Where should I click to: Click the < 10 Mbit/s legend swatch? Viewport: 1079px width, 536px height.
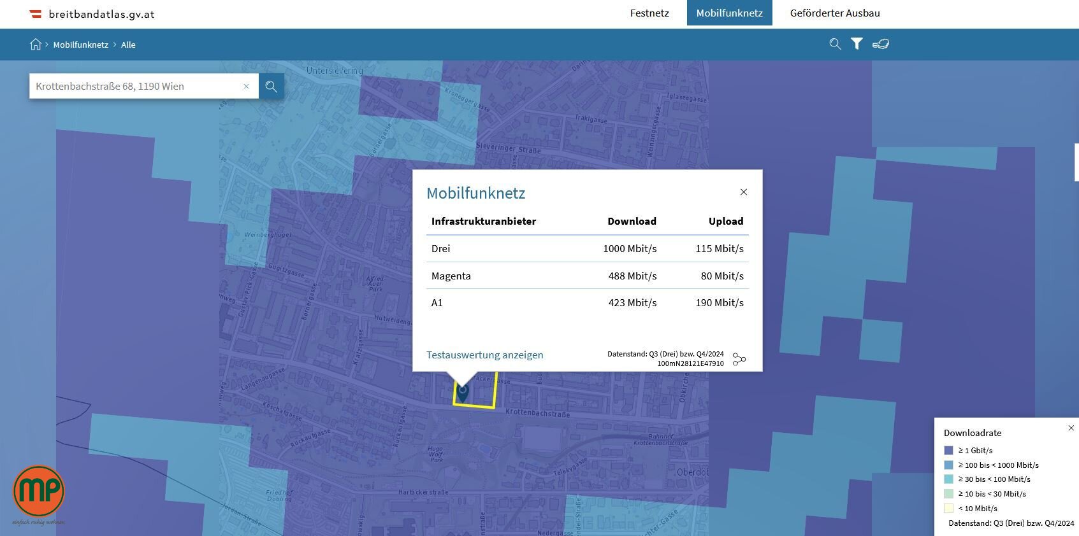point(948,509)
